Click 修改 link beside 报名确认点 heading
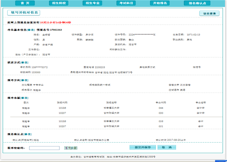This screenshot has width=227, height=162. 28,134
